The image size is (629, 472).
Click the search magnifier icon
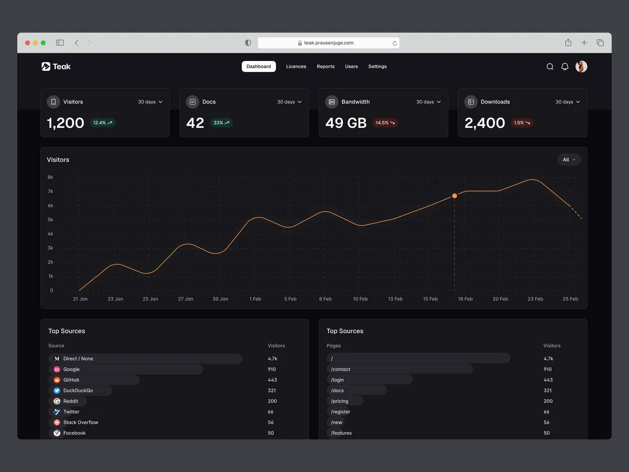click(x=550, y=66)
